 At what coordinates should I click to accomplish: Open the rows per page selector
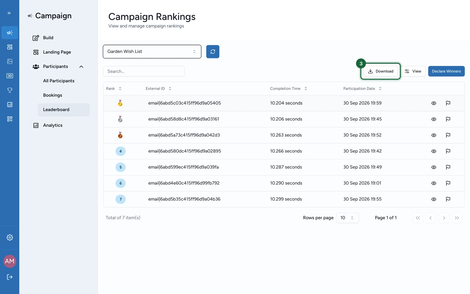[348, 218]
